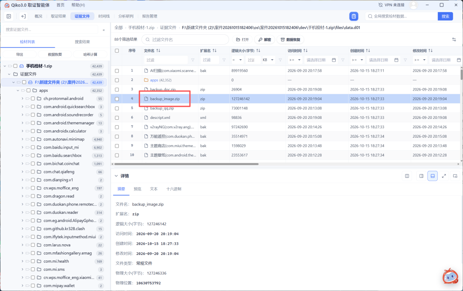The image size is (463, 291).
Task: Pop out details panel window icon
Action: click(x=455, y=176)
